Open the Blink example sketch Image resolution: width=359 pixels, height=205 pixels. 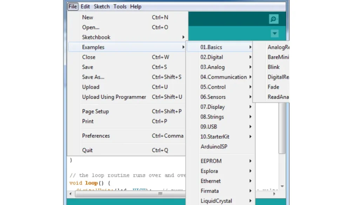[x=273, y=67]
